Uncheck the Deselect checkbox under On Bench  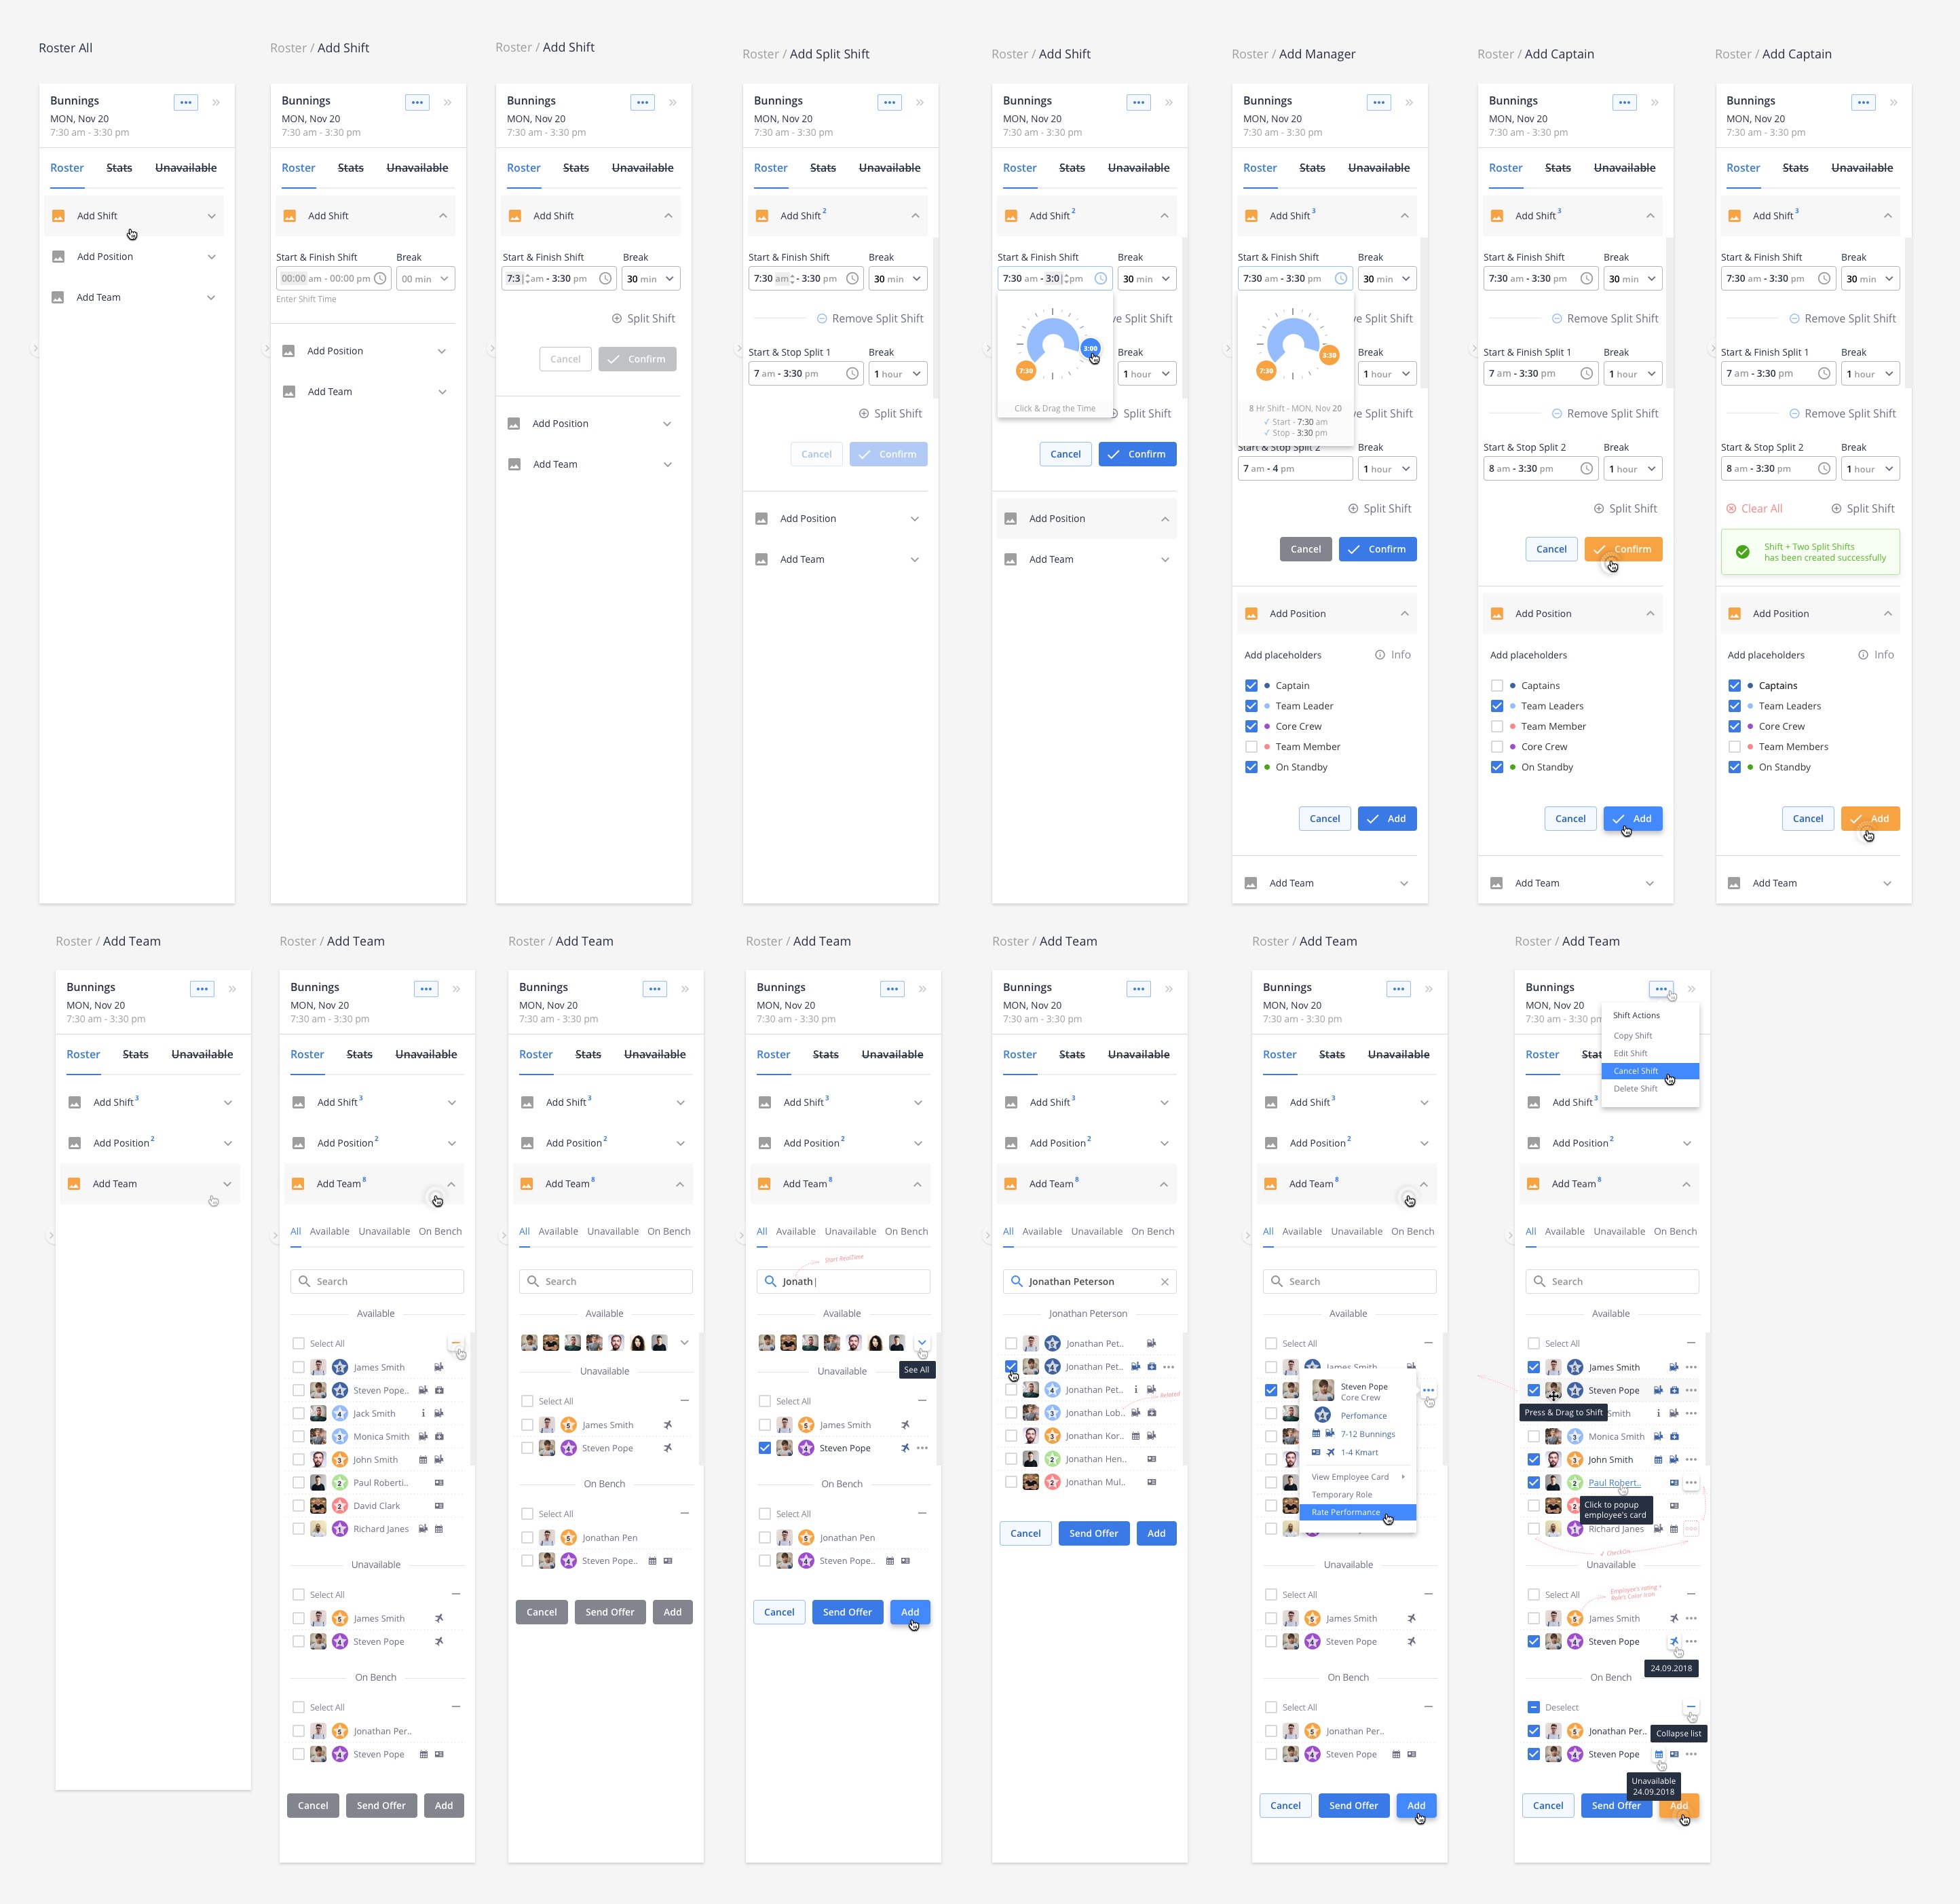coord(1533,1707)
